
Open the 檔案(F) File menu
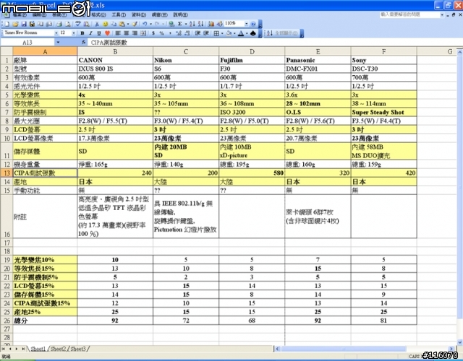pos(20,14)
